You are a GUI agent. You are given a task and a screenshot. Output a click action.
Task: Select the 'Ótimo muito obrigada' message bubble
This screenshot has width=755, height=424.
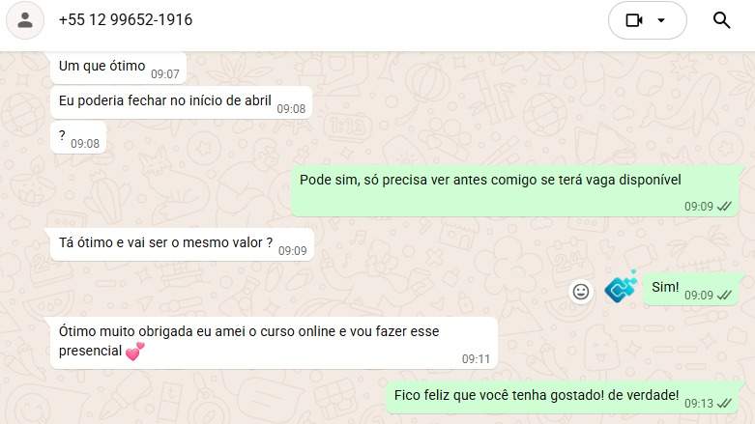pyautogui.click(x=274, y=343)
